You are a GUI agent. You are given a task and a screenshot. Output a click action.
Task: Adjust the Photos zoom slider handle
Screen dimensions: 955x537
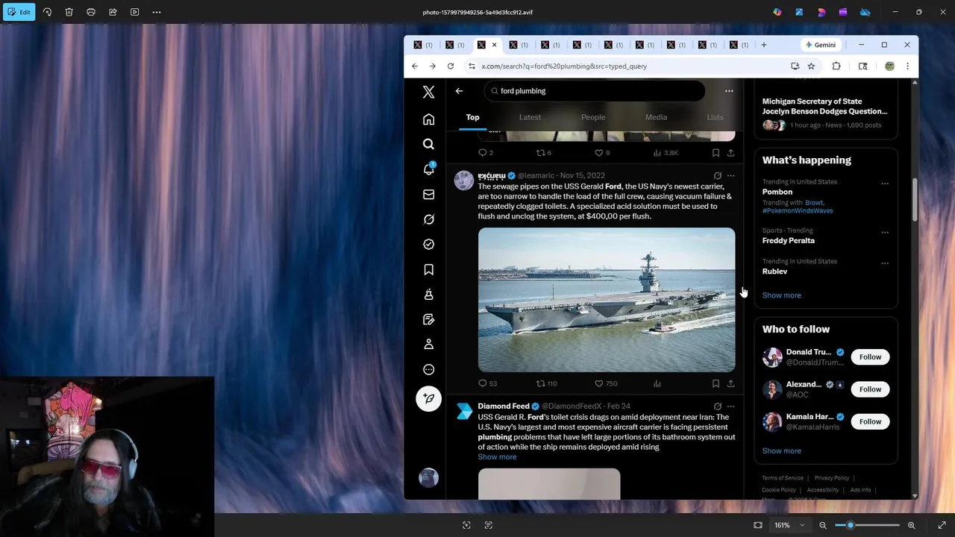coord(850,525)
